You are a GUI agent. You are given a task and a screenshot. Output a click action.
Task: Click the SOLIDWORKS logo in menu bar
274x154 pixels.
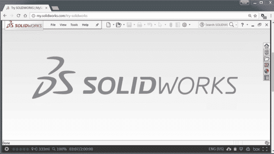coord(24,25)
